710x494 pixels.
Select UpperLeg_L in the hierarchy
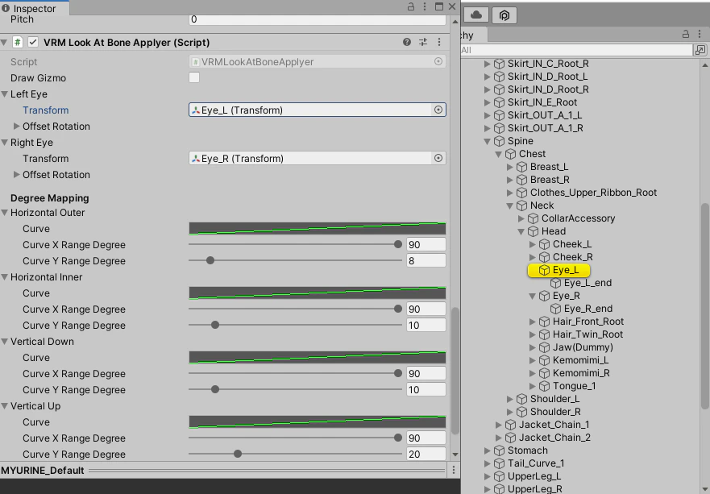pyautogui.click(x=534, y=476)
